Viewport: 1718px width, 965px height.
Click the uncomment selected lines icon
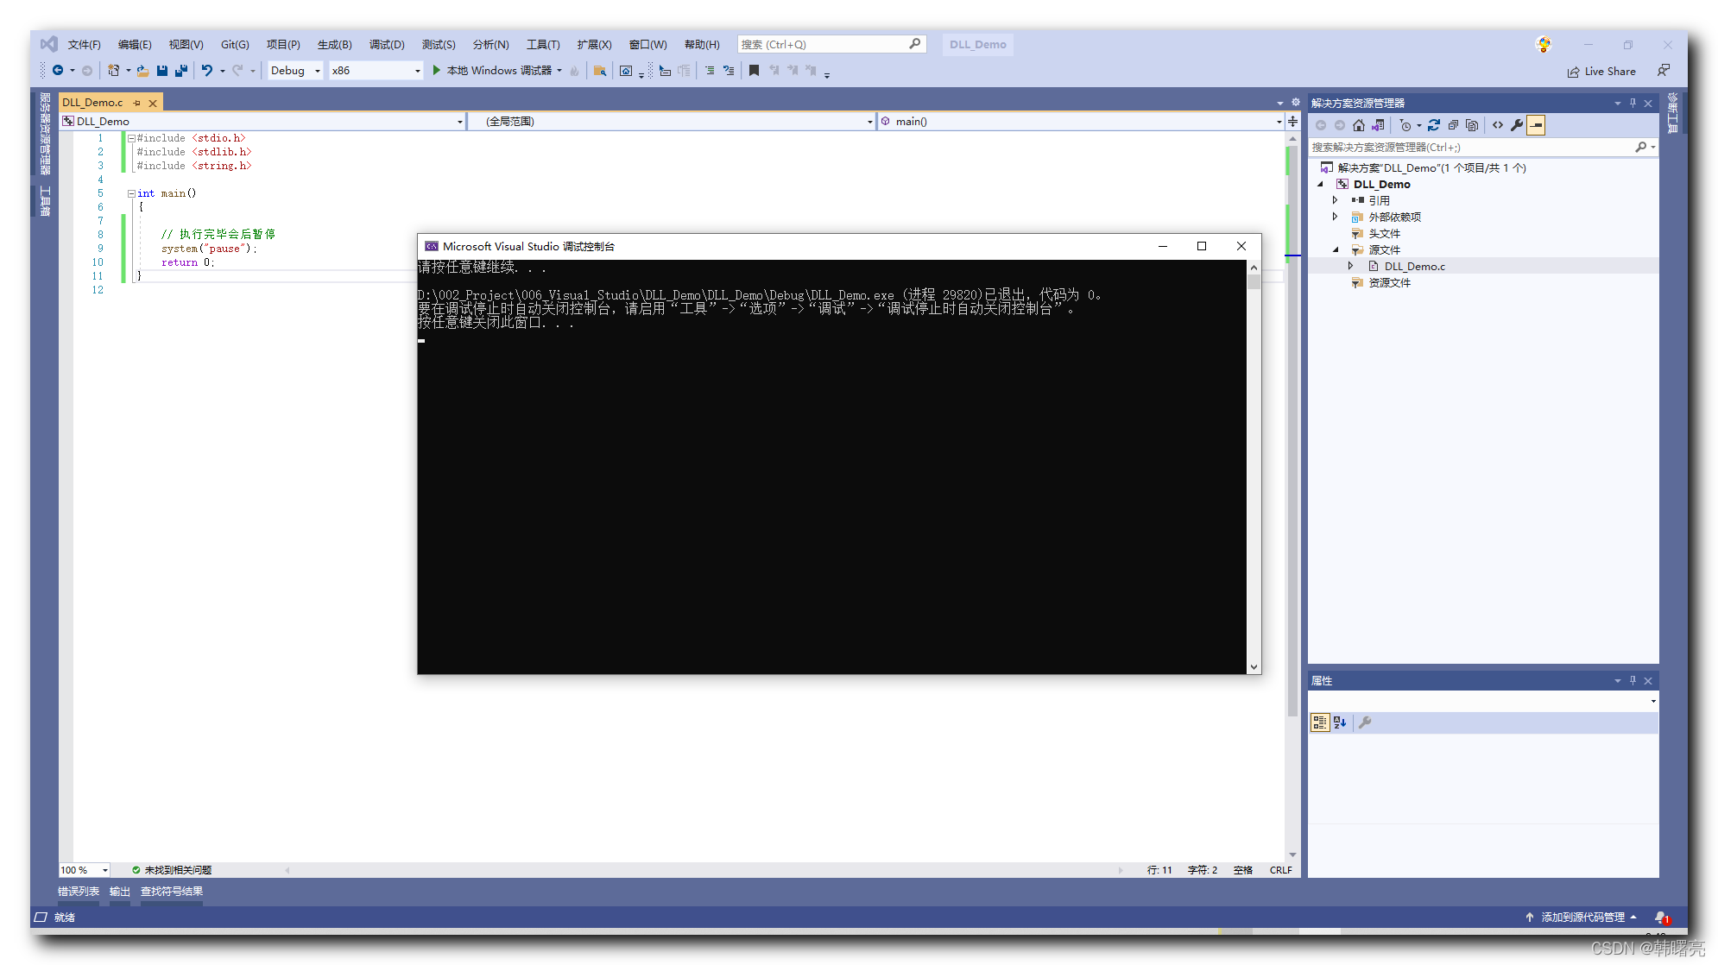pyautogui.click(x=729, y=71)
